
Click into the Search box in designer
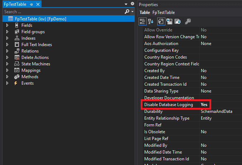(x=63, y=12)
